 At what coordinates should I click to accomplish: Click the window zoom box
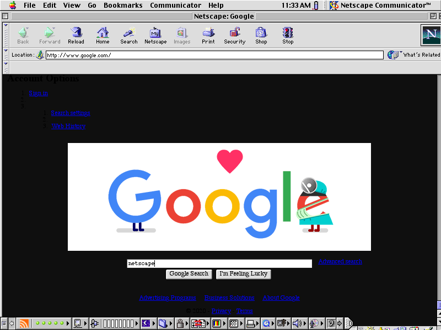pos(433,16)
